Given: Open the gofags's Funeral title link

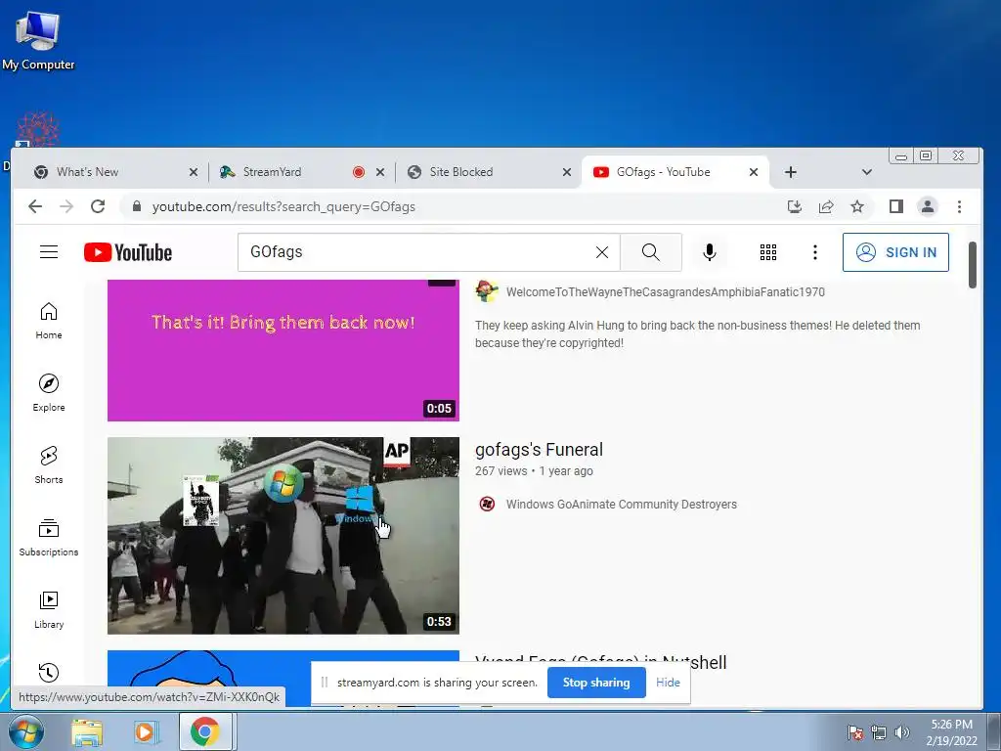Looking at the screenshot, I should click(x=539, y=450).
